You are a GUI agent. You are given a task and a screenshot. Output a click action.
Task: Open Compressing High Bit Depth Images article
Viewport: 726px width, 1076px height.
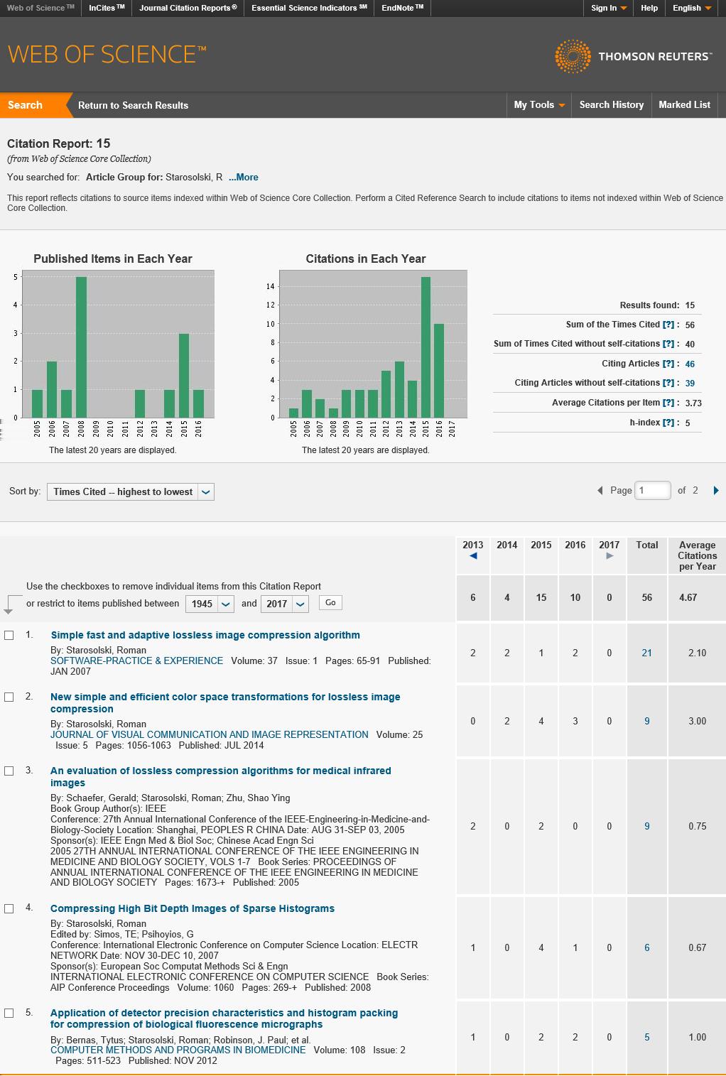(193, 909)
